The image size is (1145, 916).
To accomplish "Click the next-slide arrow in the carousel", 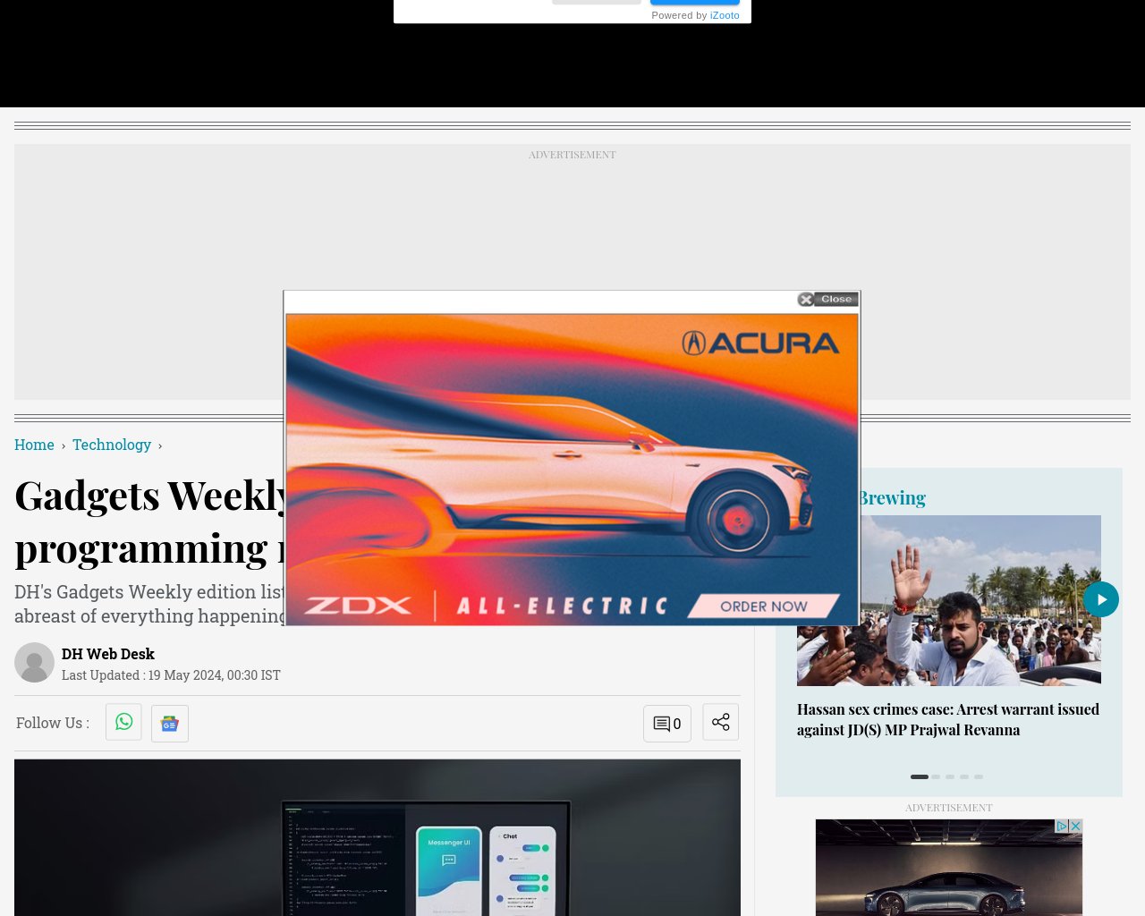I will click(1101, 599).
